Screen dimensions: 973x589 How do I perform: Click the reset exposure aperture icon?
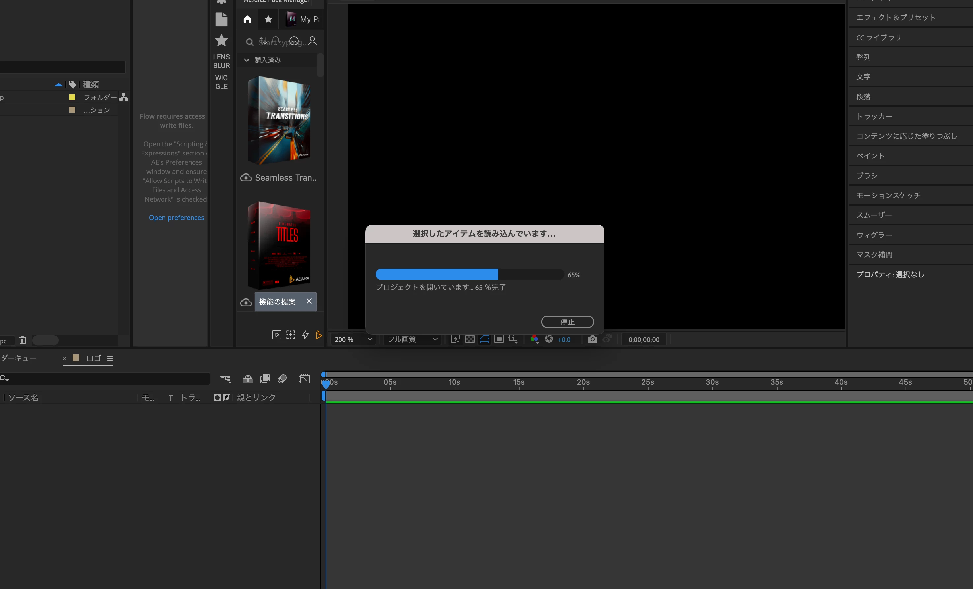point(549,339)
